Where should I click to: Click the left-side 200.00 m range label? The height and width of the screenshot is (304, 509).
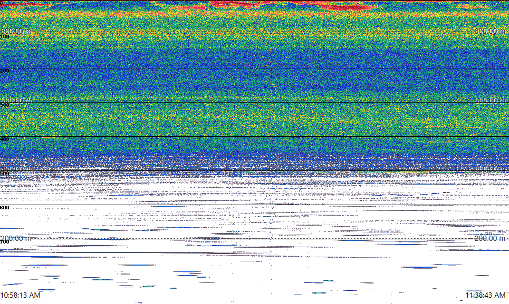pos(16,238)
